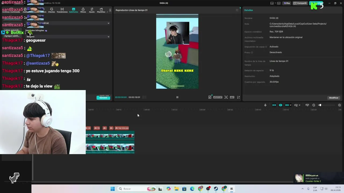Open the Ajuste panel
The image size is (344, 193).
(x=92, y=10)
